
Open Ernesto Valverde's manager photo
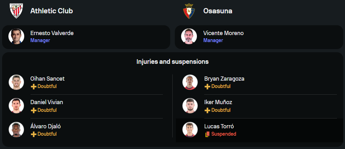(x=16, y=36)
